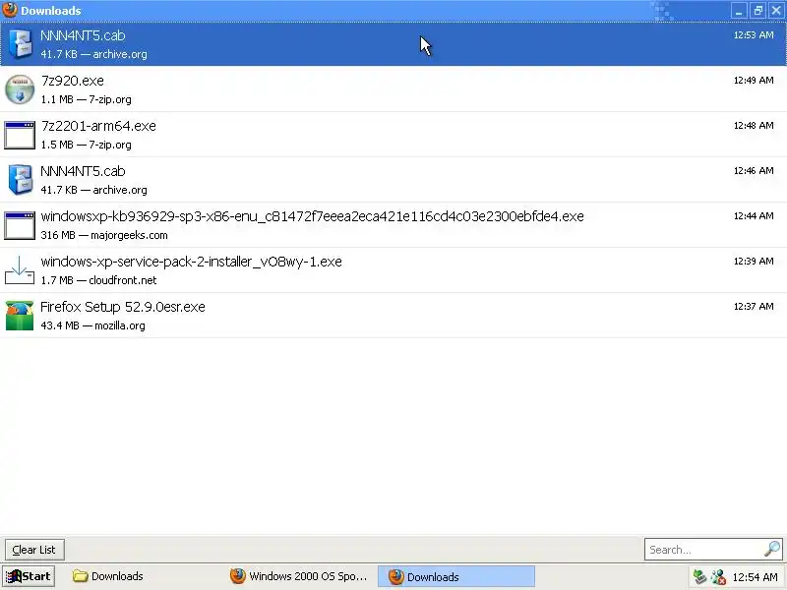
Task: Select the active Downloads Firefox taskbar button
Action: (x=456, y=576)
